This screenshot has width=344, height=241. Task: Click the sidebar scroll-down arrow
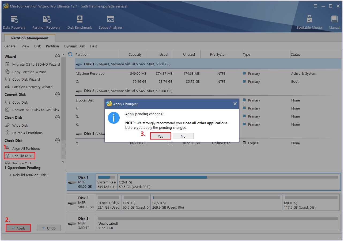pyautogui.click(x=63, y=162)
